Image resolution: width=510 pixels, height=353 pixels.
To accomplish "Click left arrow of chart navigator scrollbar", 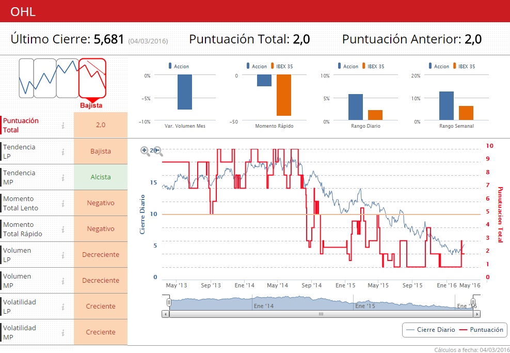I will click(166, 314).
